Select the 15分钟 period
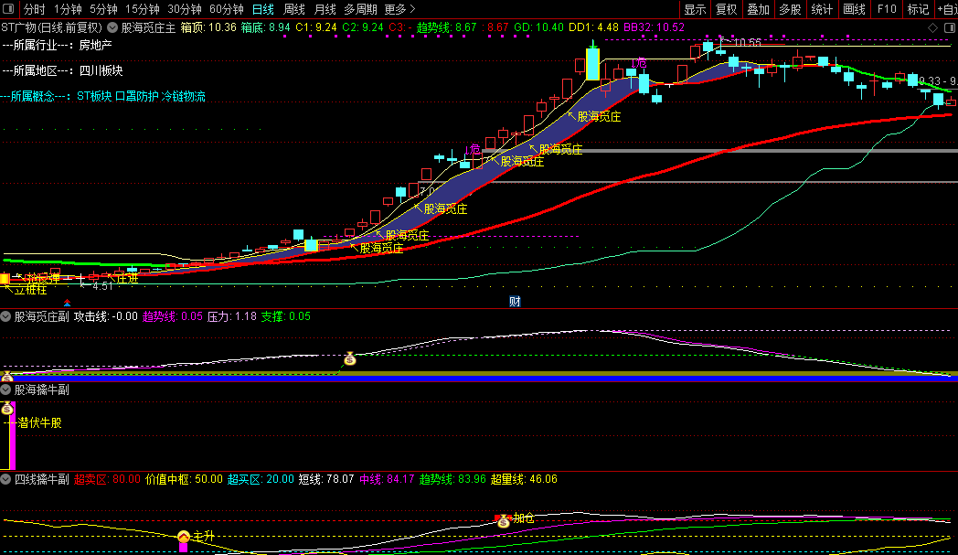Image resolution: width=958 pixels, height=555 pixels. click(x=143, y=9)
